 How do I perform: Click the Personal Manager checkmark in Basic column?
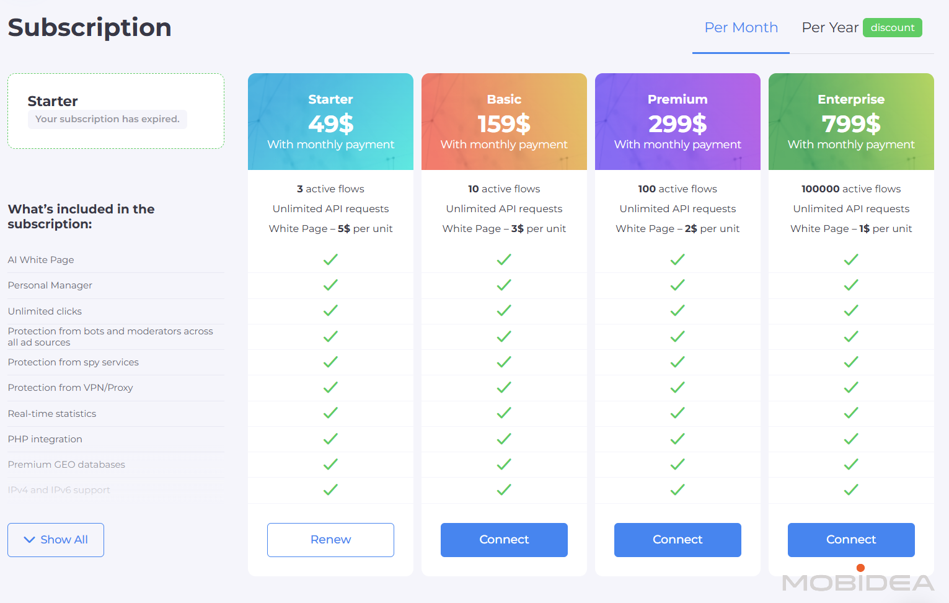pyautogui.click(x=504, y=285)
